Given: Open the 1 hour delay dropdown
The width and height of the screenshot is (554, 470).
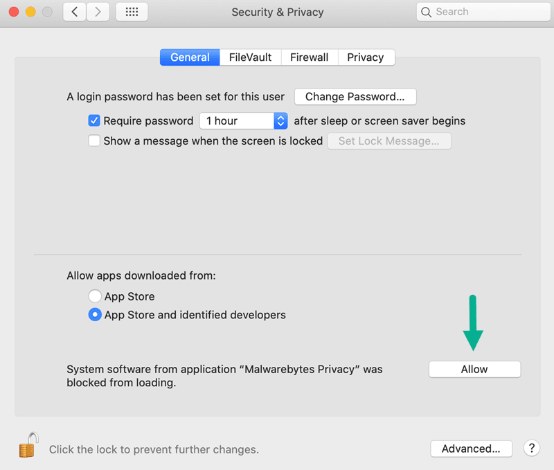Looking at the screenshot, I should click(x=243, y=120).
